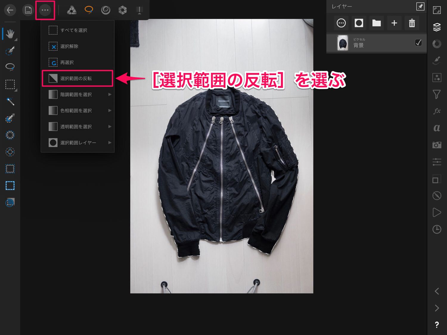Open the History clock panel
The height and width of the screenshot is (335, 447).
(x=437, y=229)
